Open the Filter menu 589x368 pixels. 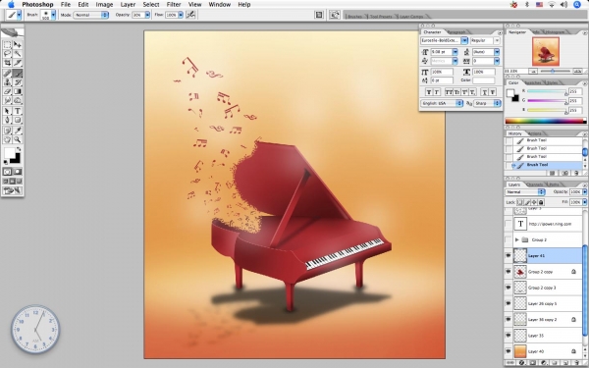pos(174,5)
